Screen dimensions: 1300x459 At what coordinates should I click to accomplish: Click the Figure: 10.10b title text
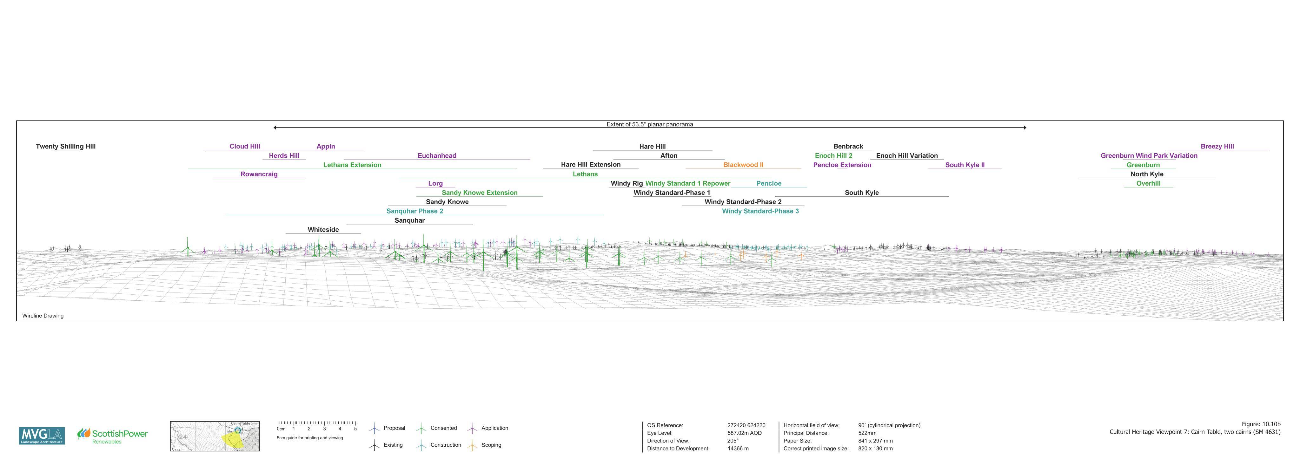point(1261,425)
